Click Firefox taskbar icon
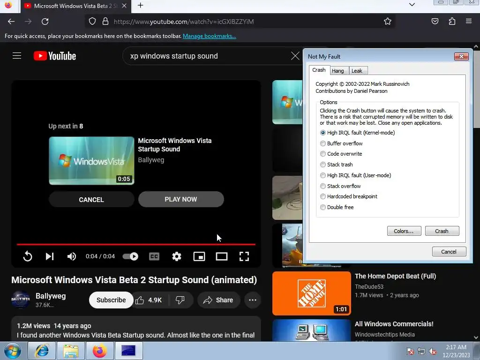The height and width of the screenshot is (360, 480). tap(99, 351)
